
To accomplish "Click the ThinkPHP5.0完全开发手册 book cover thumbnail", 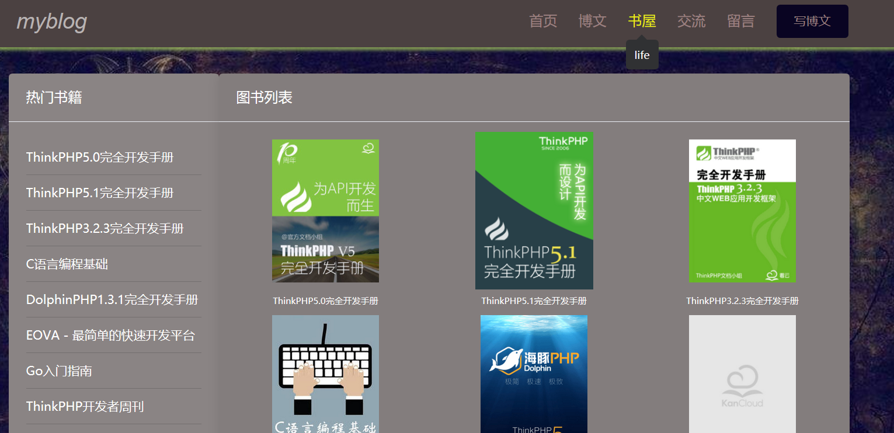I will pos(325,211).
